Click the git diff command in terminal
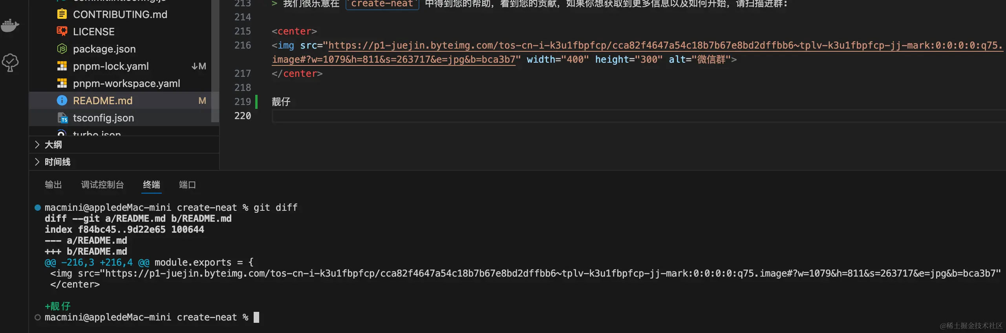 (275, 208)
